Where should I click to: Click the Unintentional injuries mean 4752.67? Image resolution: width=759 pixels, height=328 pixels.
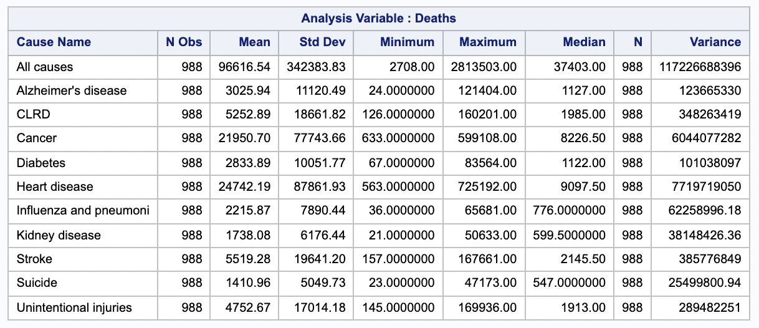point(248,307)
